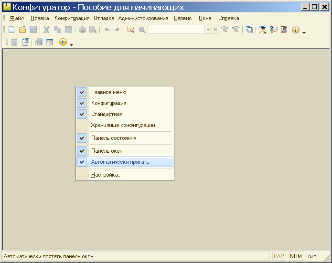
Task: Enable the Хранилище конфигурации panel
Action: coord(123,125)
